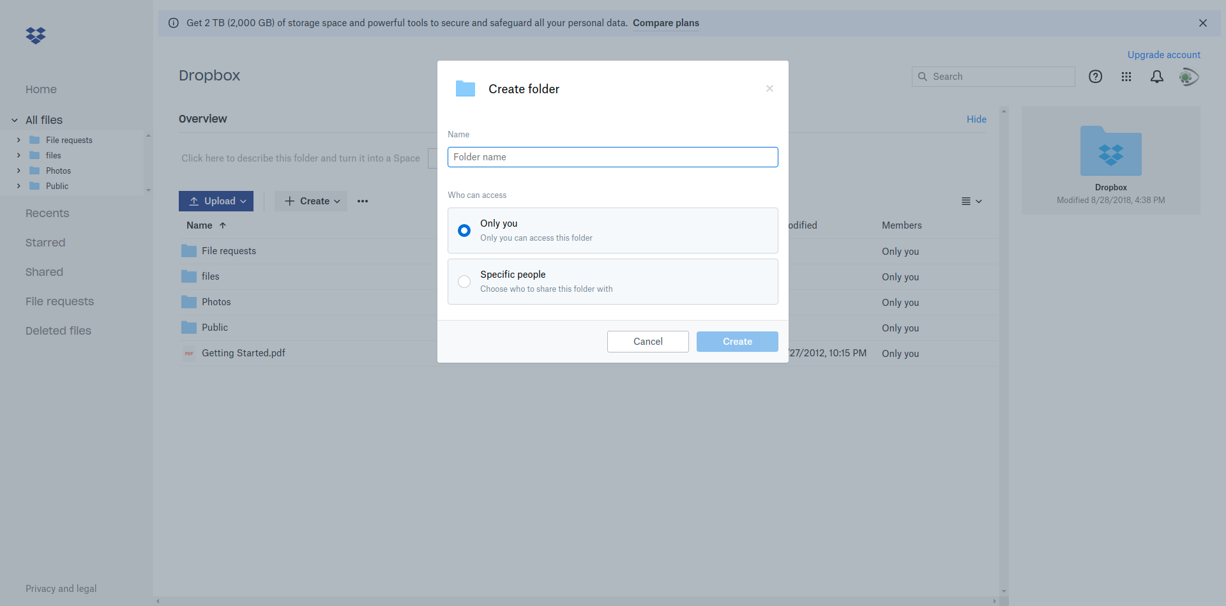Click the sort arrow next to Name
This screenshot has height=606, width=1226.
[223, 225]
